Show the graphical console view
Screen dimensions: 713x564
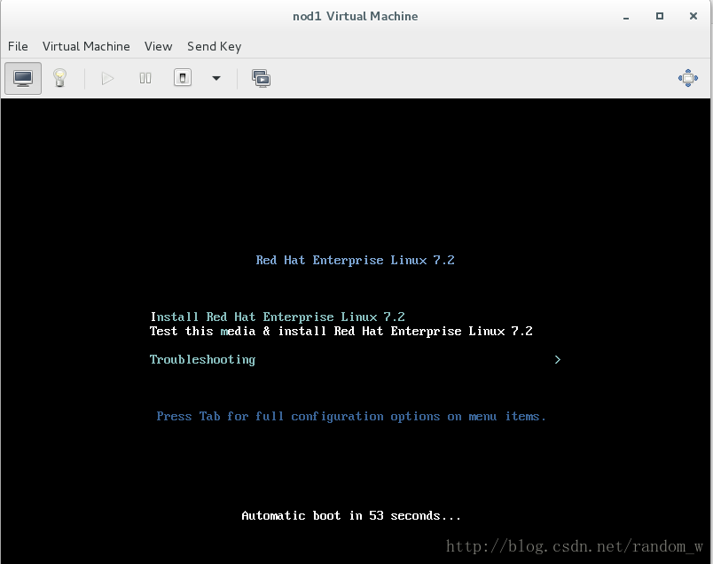(23, 78)
